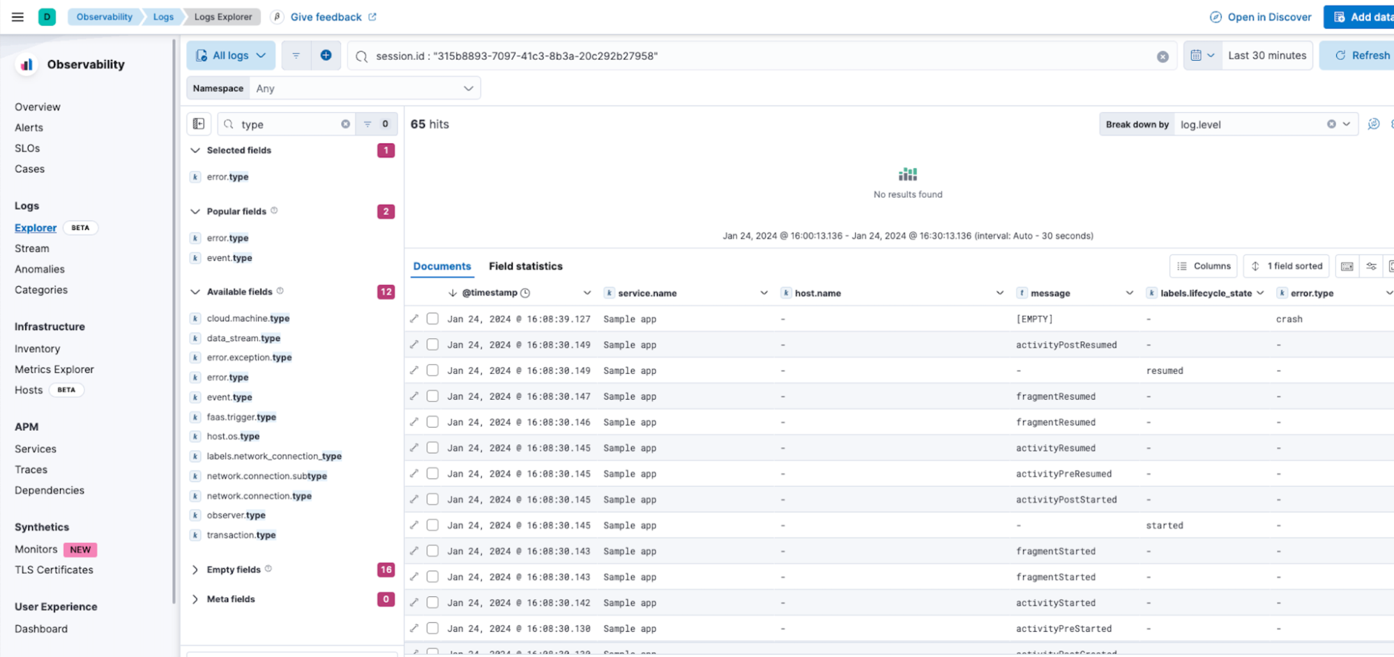Click the keyboard display options icon
Viewport: 1394px width, 657px height.
(1347, 266)
